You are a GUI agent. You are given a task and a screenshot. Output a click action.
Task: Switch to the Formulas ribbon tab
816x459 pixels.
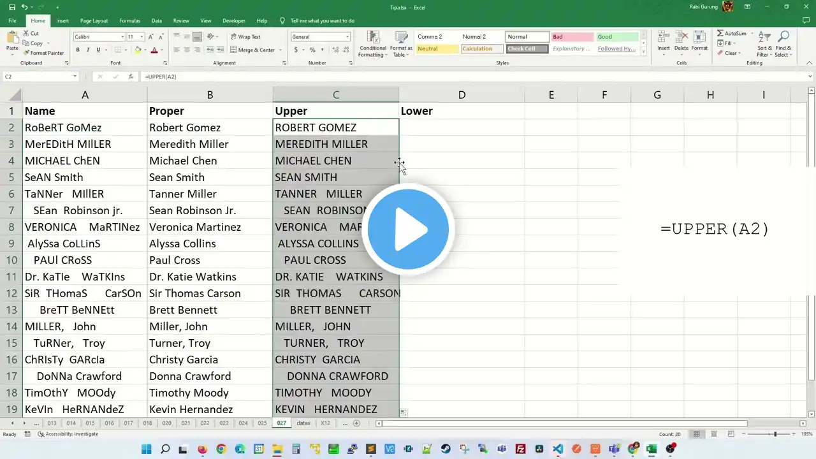[129, 21]
